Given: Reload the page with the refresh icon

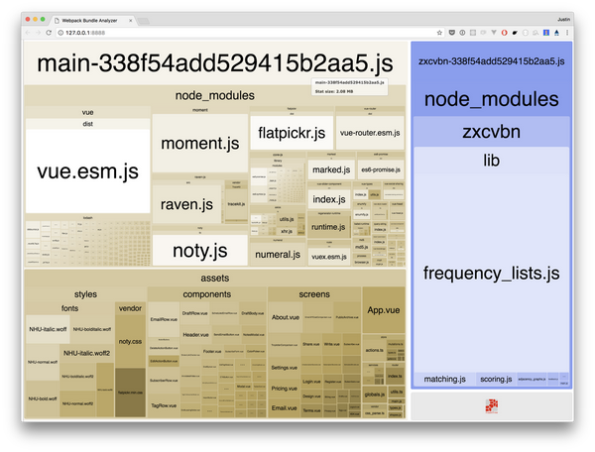Looking at the screenshot, I should click(x=49, y=33).
